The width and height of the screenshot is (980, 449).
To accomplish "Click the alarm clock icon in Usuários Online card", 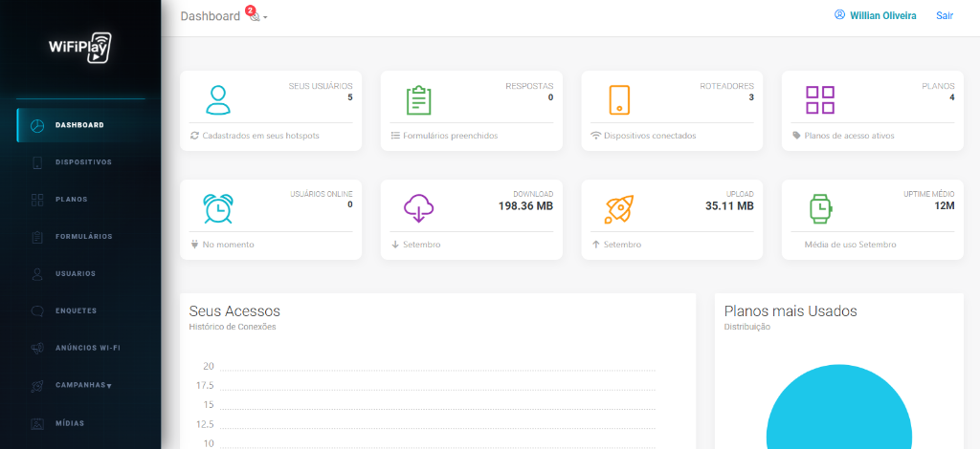I will tap(218, 209).
